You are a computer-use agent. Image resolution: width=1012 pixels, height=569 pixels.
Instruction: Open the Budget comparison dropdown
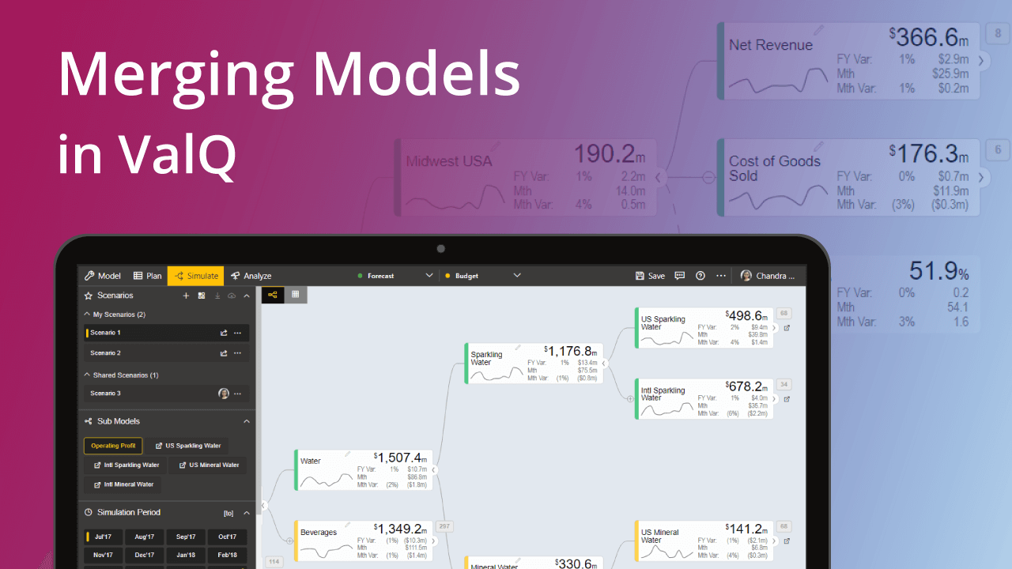click(517, 276)
